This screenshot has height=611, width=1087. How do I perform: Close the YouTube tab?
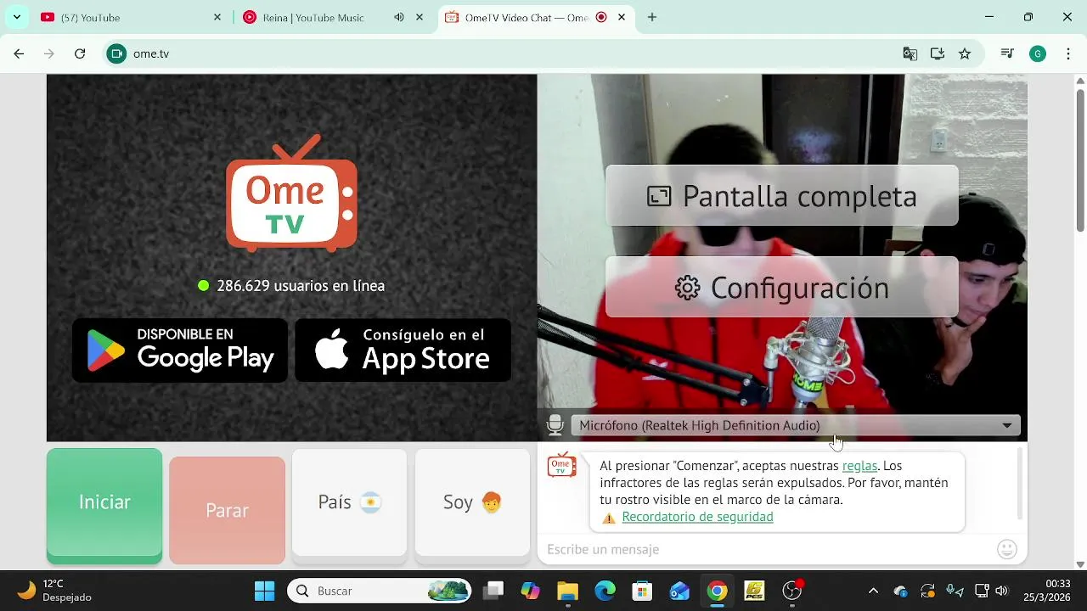217,17
